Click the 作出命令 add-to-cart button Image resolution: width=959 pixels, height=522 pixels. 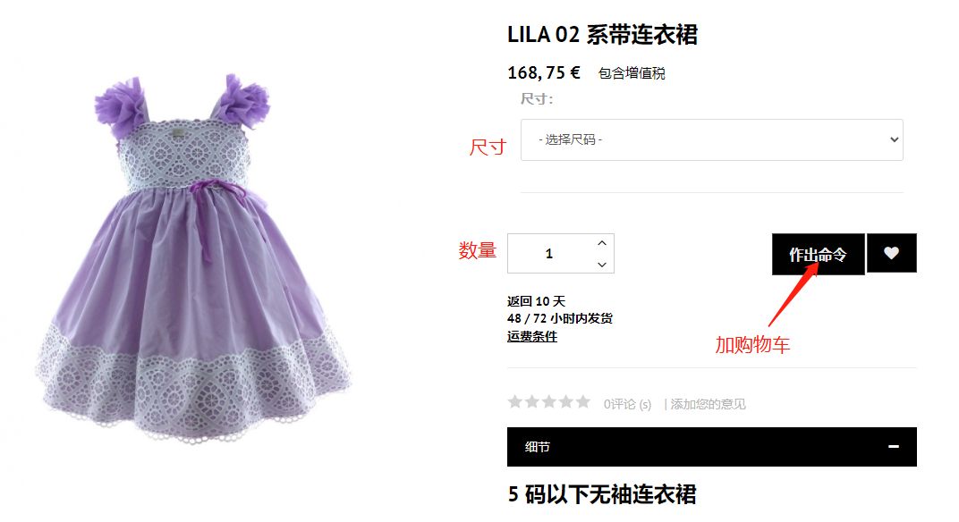point(818,254)
